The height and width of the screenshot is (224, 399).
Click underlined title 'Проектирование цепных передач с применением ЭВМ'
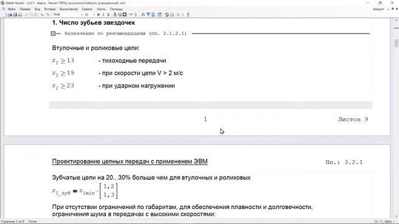[x=130, y=162]
